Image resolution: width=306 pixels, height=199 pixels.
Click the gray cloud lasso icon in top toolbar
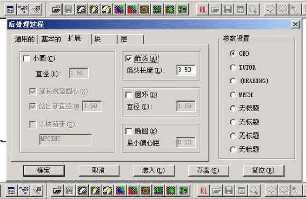(271, 9)
